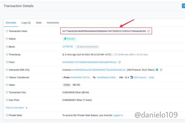Click the (Zild Protocol: ZILD Token) label
This screenshot has height=123, width=185.
coord(140,70)
